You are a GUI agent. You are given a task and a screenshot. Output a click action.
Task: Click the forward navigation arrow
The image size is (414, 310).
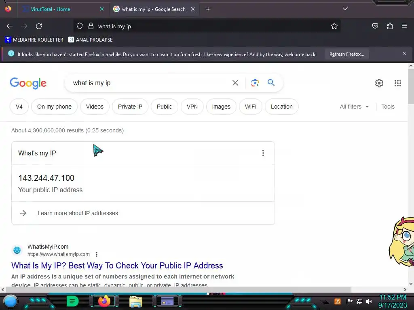point(24,26)
